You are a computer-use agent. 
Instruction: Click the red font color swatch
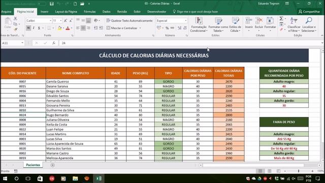[x=68, y=28]
